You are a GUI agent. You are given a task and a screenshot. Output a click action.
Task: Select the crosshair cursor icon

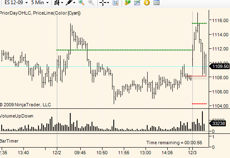(103, 3)
